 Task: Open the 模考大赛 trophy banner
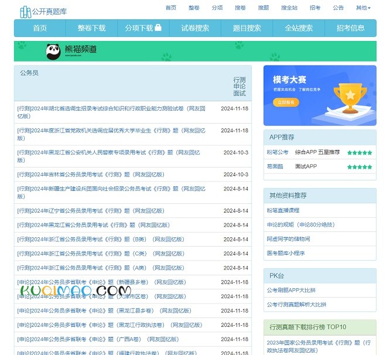(x=320, y=95)
